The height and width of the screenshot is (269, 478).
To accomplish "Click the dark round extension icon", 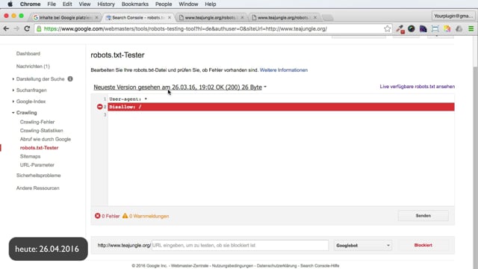I will tap(412, 28).
